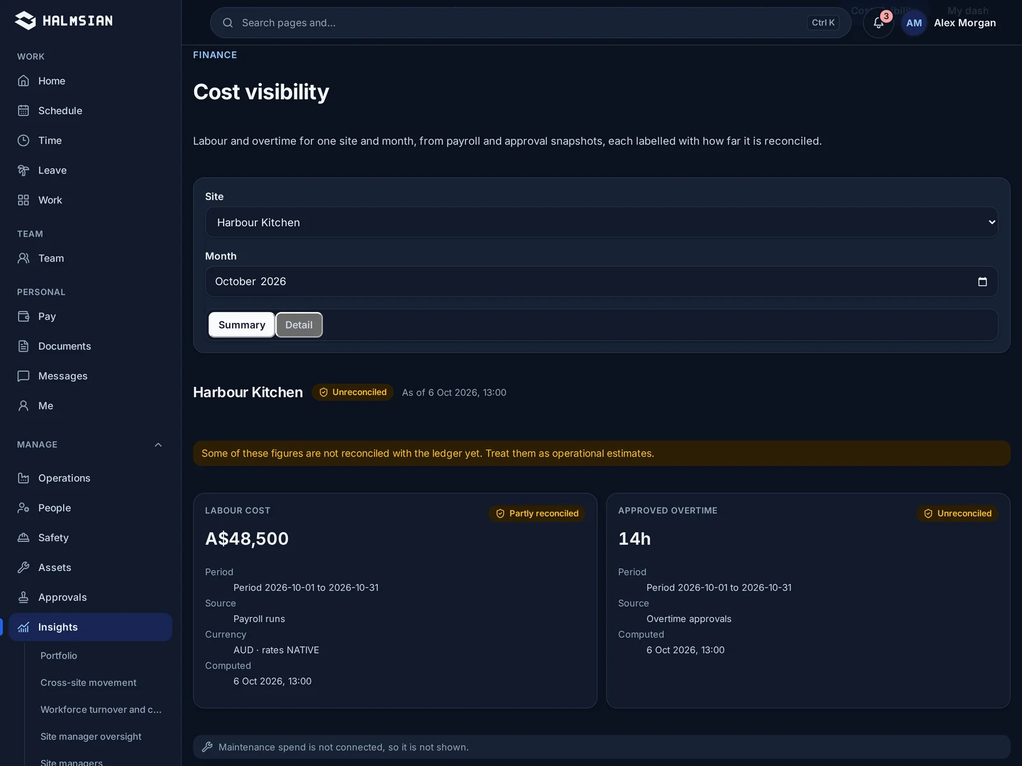The image size is (1022, 766).
Task: Open Work via its grid icon
Action: coord(24,200)
